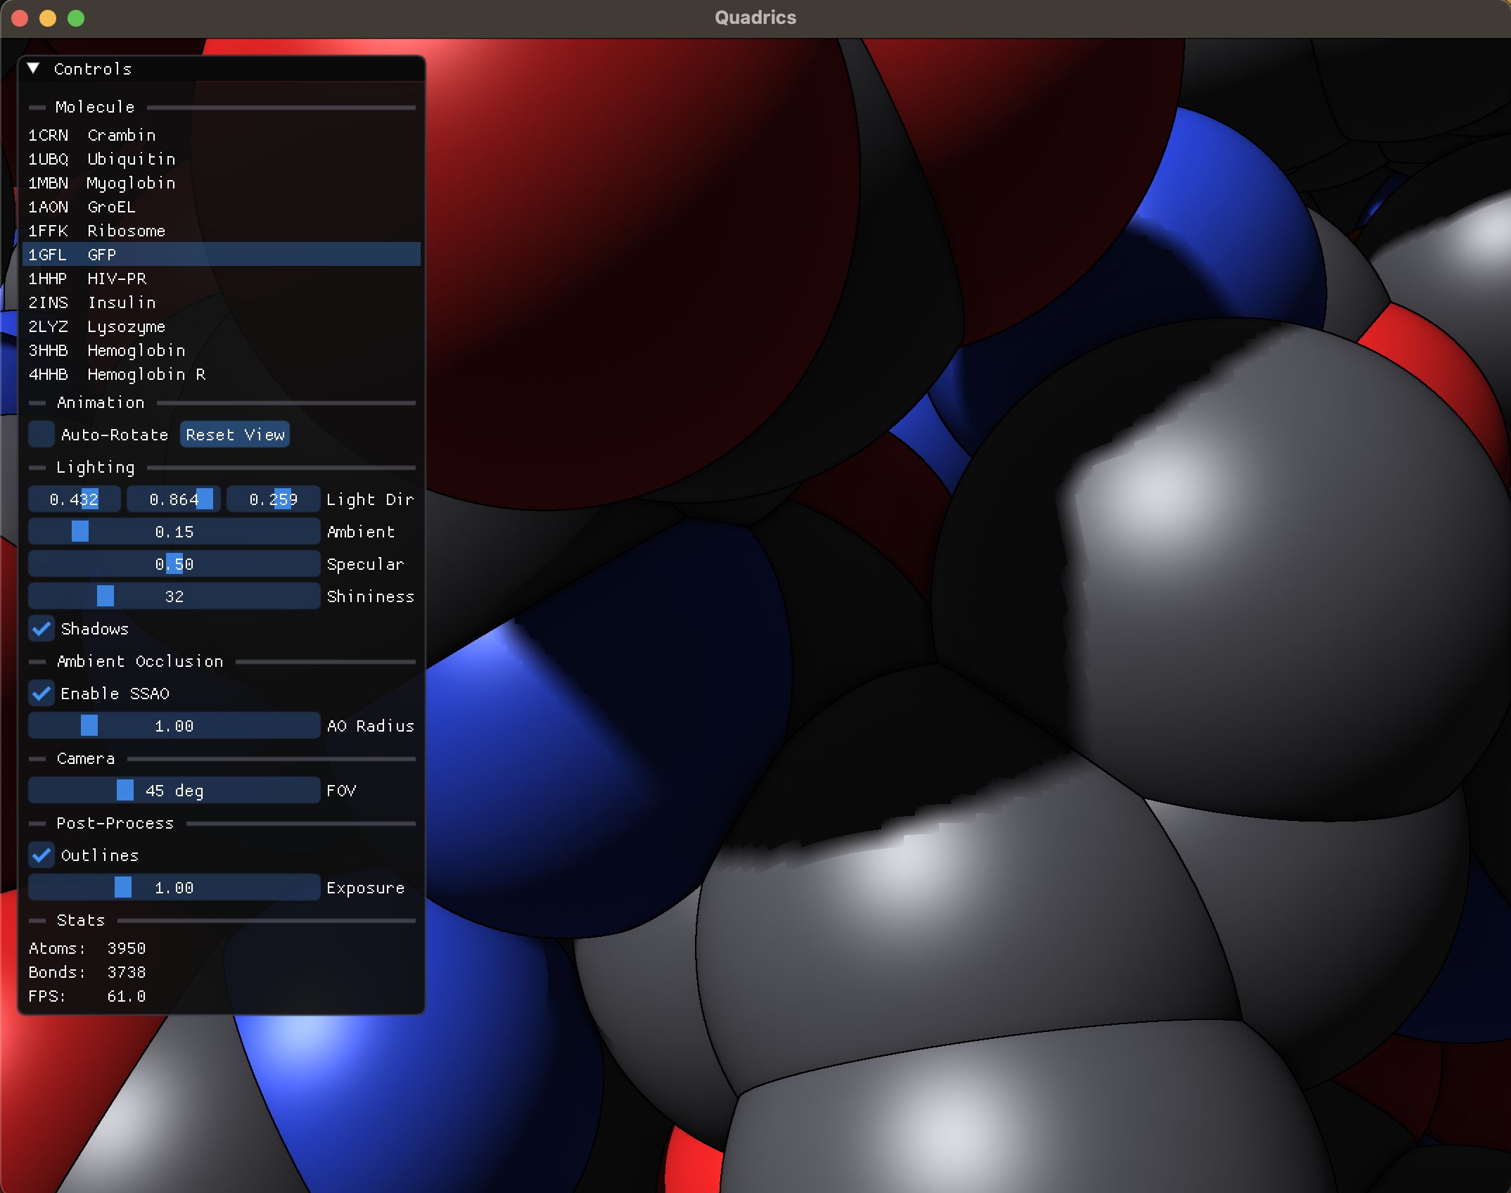
Task: Adjust the Shininess slider
Action: pyautogui.click(x=174, y=596)
